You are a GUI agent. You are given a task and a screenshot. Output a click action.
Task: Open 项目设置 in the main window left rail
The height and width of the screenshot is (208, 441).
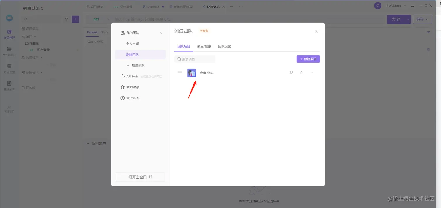(9, 69)
